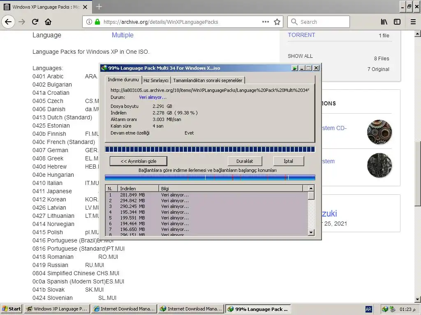This screenshot has height=315, width=421.
Task: Click the IDM icon in system tray
Action: (385, 309)
